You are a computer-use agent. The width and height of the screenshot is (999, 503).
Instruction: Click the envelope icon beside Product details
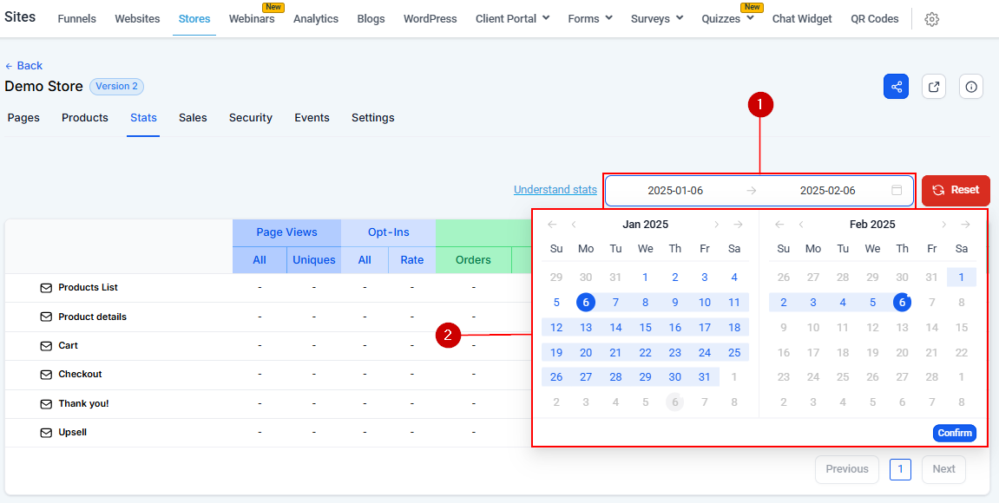coord(46,317)
